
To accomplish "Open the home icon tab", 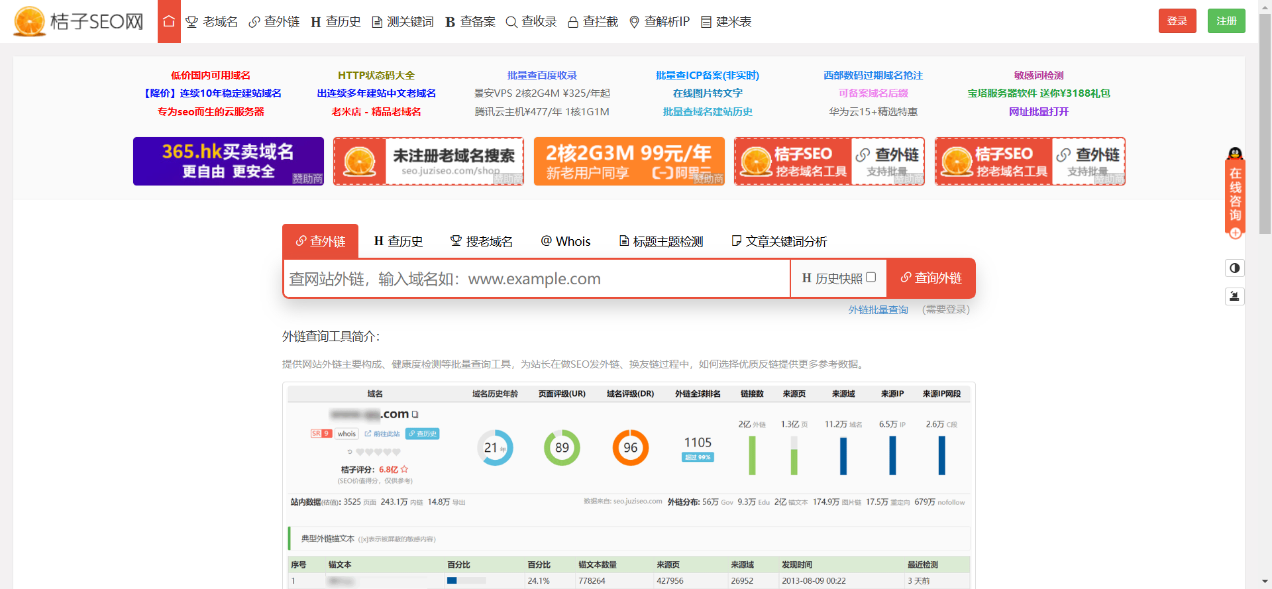I will 169,21.
